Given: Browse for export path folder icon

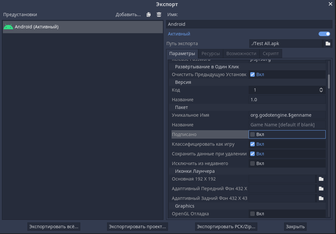Looking at the screenshot, I should pos(328,44).
